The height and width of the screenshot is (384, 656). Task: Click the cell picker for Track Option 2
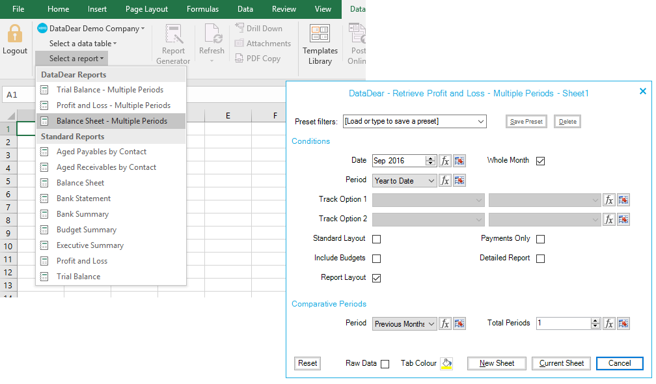(623, 219)
